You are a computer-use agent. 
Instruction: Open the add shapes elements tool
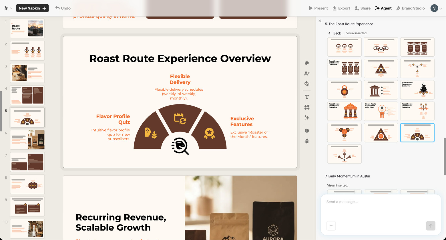click(x=307, y=107)
